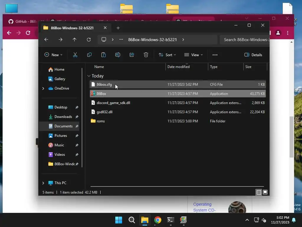Open taskbar Search

point(132,220)
